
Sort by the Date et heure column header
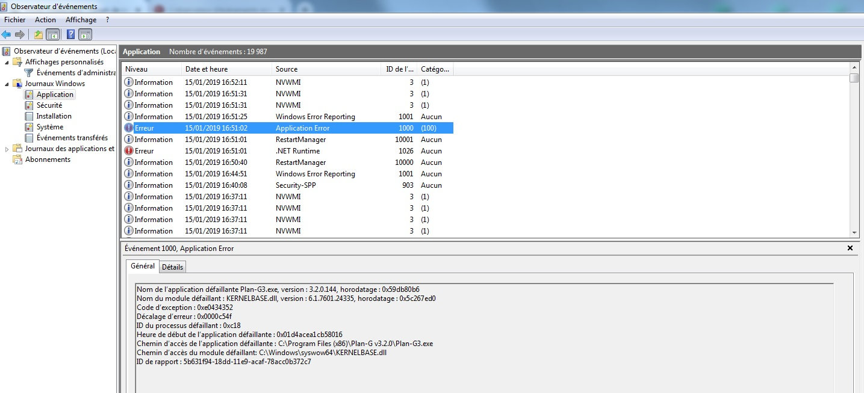click(x=227, y=69)
